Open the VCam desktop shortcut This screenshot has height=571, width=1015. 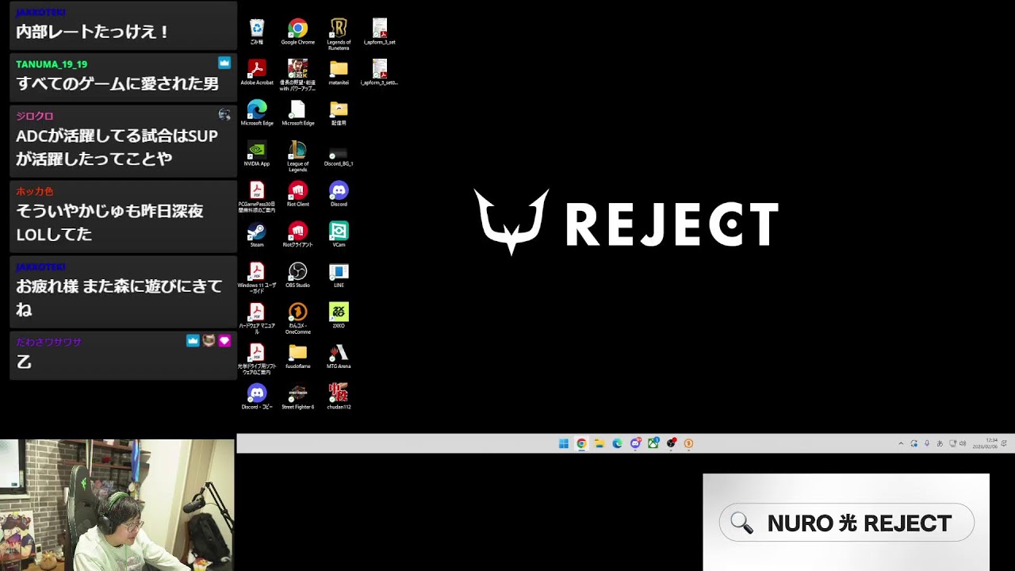tap(339, 235)
